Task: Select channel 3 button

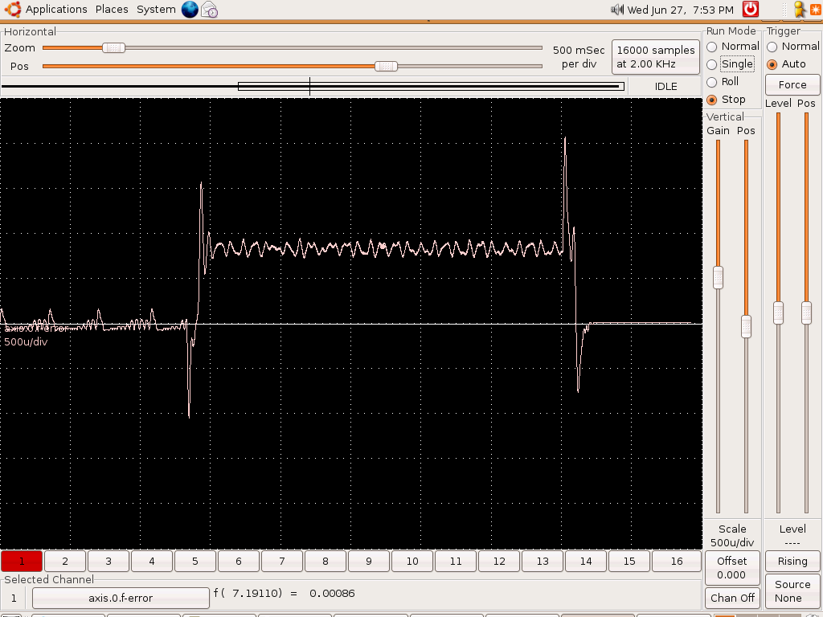Action: (x=109, y=562)
